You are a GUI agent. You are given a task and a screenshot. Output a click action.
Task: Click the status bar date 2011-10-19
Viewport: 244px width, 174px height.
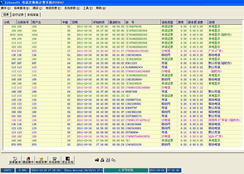click(157, 170)
